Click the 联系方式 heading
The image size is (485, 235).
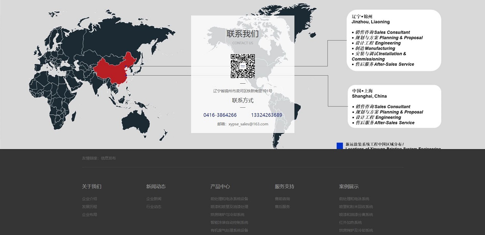(x=242, y=100)
